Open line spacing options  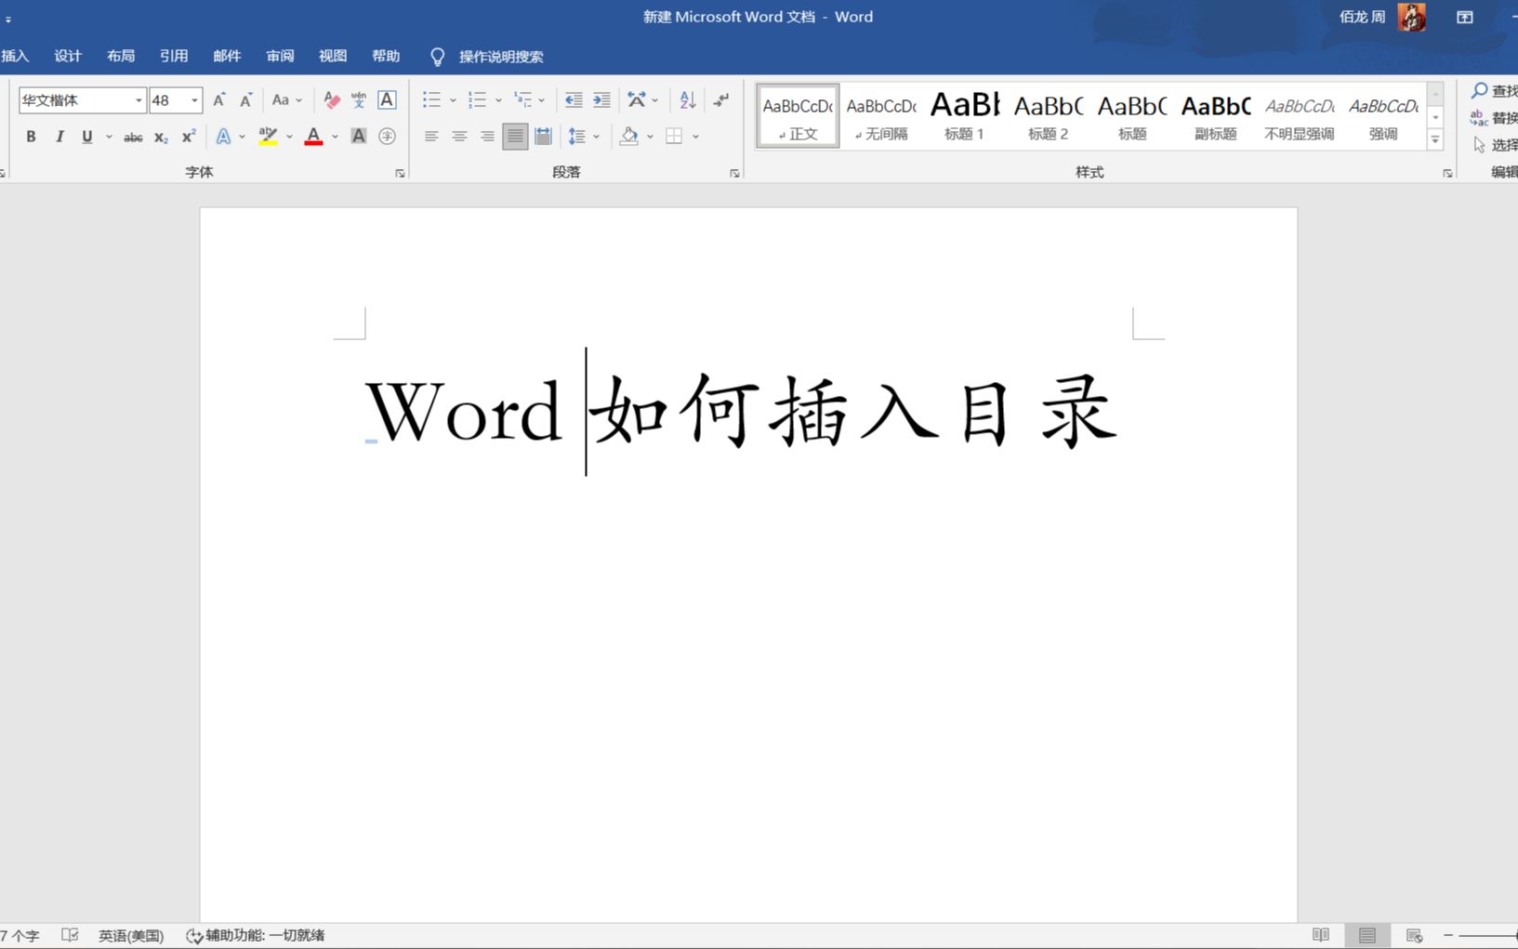point(577,137)
